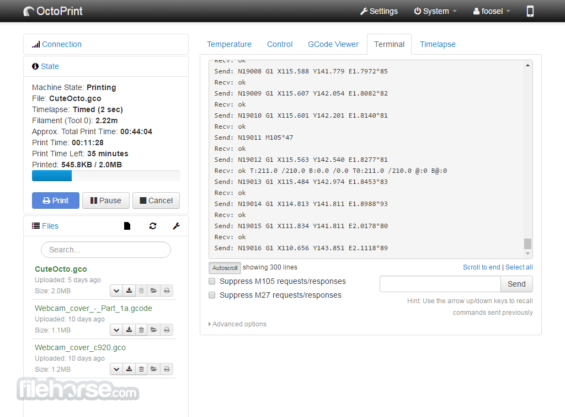The width and height of the screenshot is (565, 417).
Task: Click the terminal scrollbar thumb
Action: click(x=527, y=244)
